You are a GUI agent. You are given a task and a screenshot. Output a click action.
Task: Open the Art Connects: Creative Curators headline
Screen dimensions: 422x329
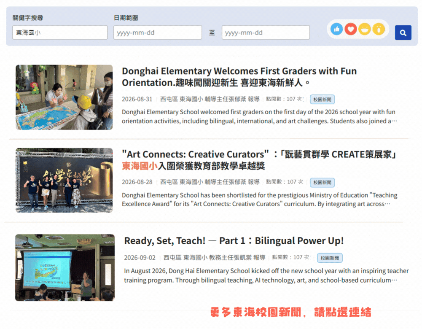click(x=259, y=160)
